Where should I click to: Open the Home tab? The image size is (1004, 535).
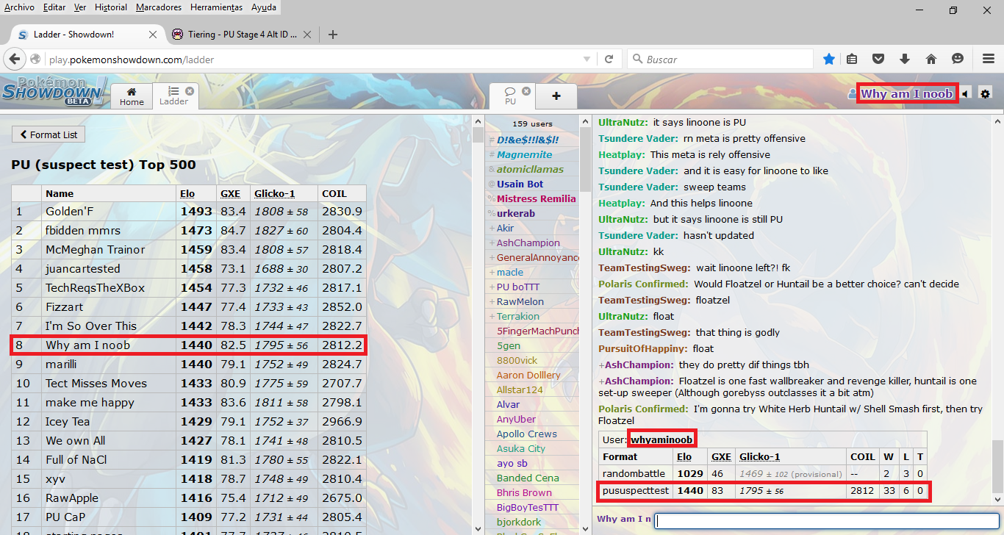[132, 96]
